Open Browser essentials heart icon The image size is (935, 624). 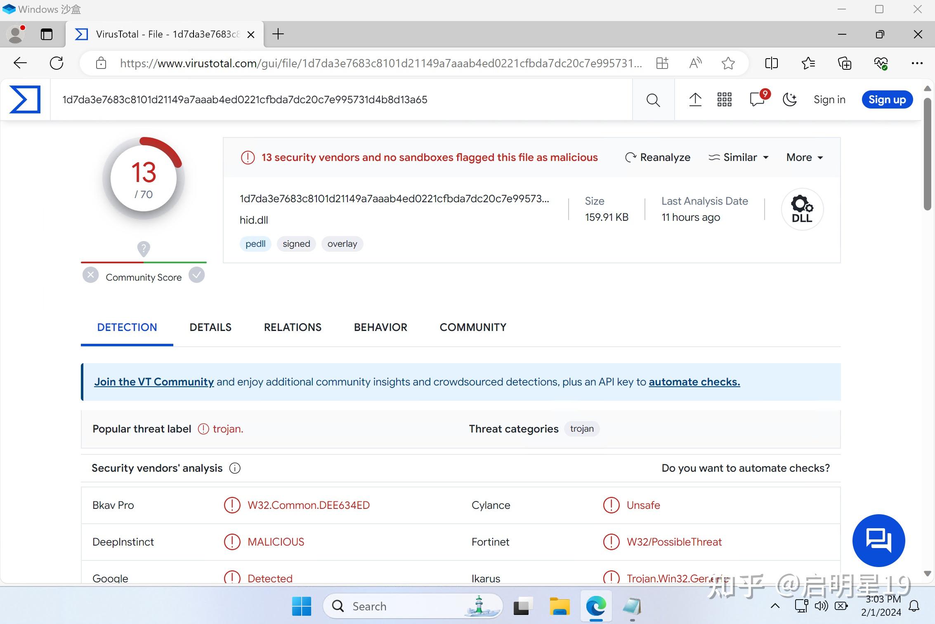coord(881,63)
